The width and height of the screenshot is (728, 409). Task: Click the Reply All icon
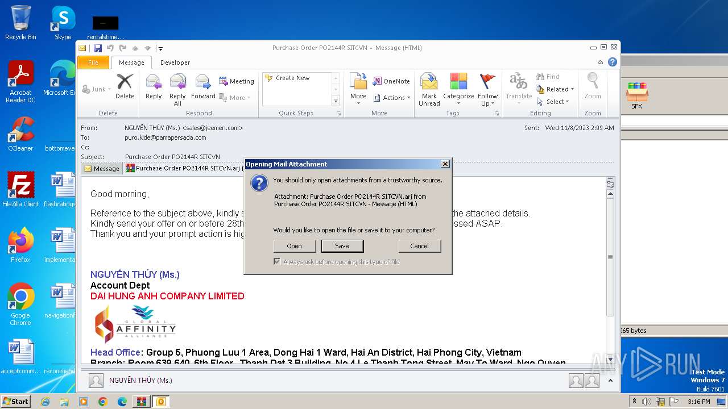tap(177, 90)
